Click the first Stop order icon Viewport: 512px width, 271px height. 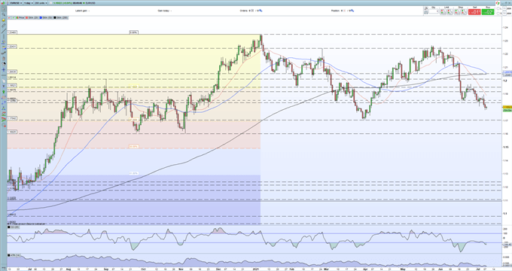coord(457,12)
